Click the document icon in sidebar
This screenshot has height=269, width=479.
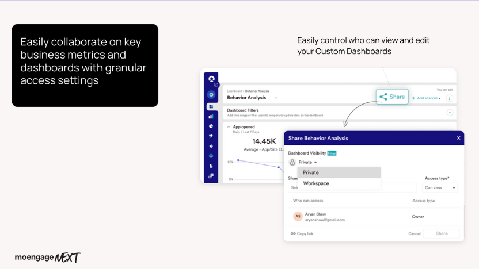pos(211,166)
